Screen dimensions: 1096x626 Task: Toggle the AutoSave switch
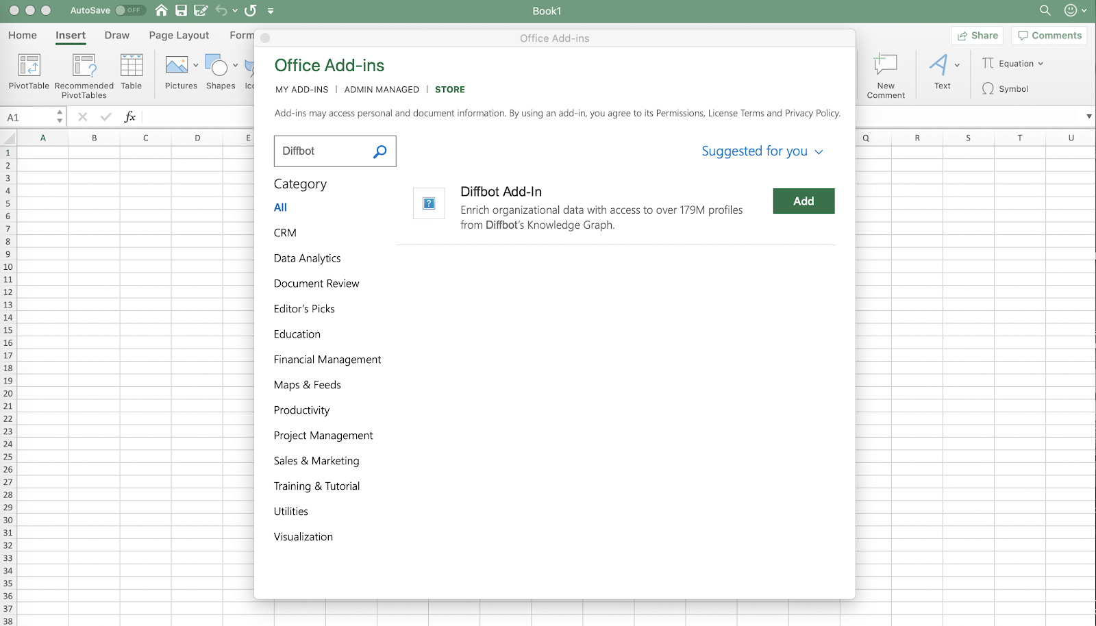(129, 10)
